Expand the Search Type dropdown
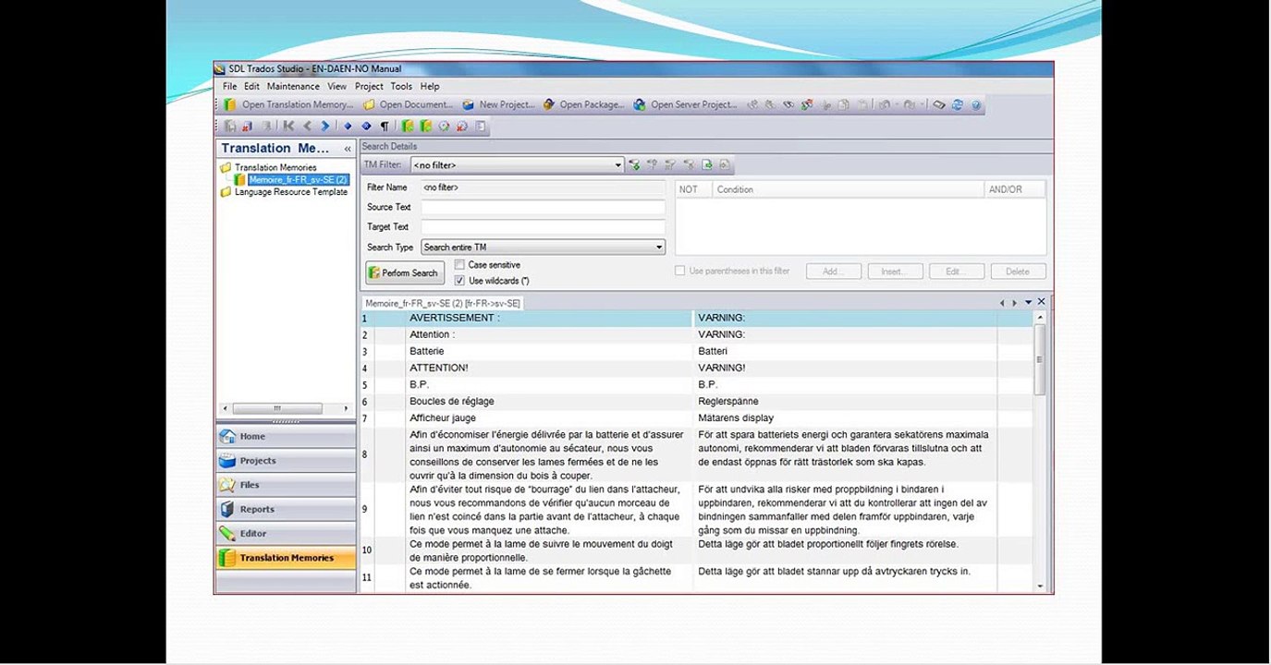Screen dimensions: 1271x665 pyautogui.click(x=659, y=248)
